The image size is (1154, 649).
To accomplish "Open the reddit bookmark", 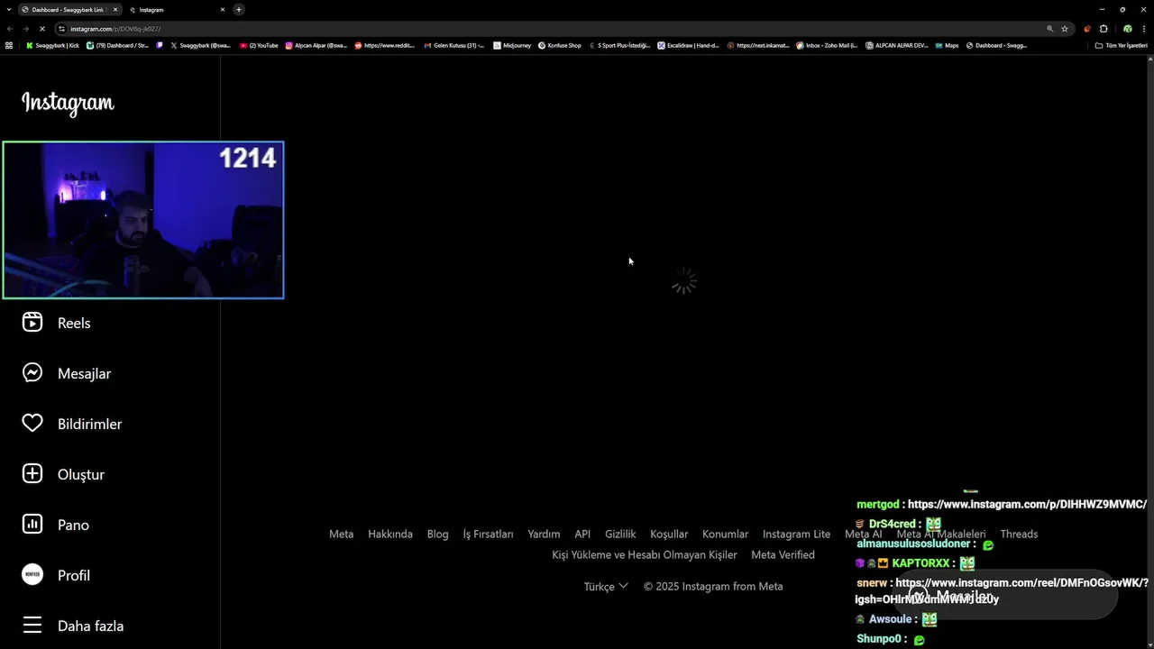I will coord(385,45).
